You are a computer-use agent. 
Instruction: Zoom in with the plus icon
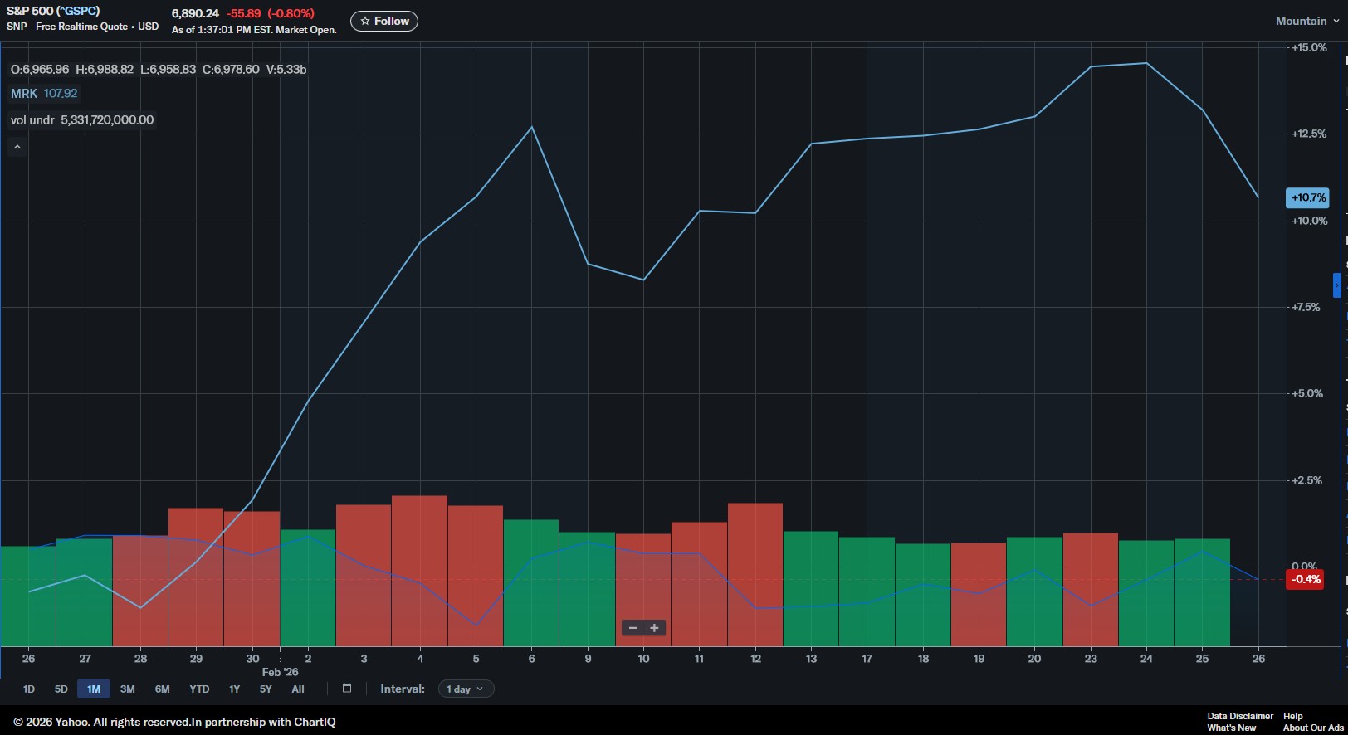(x=654, y=628)
